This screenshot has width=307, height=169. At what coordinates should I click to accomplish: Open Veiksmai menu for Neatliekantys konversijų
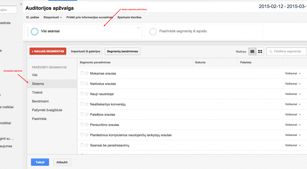tap(293, 104)
